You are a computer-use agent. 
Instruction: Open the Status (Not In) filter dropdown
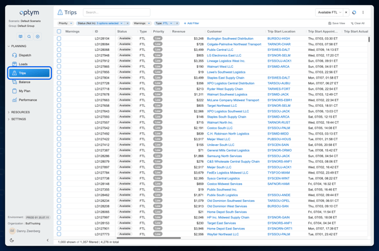point(100,23)
